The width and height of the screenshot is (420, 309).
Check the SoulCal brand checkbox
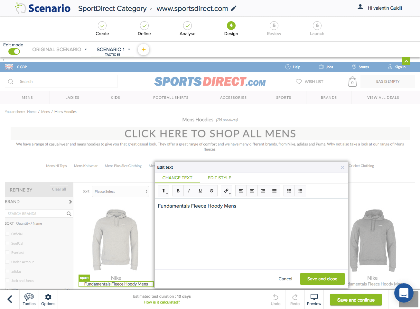click(7, 243)
